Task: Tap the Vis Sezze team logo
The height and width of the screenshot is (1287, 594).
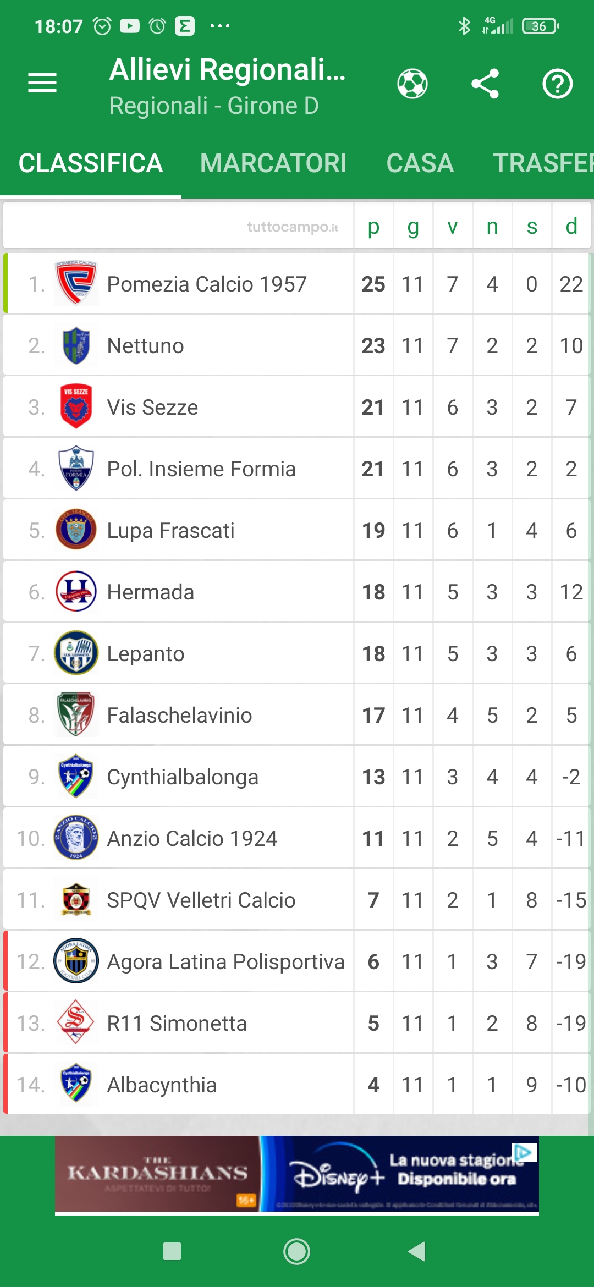Action: [76, 407]
